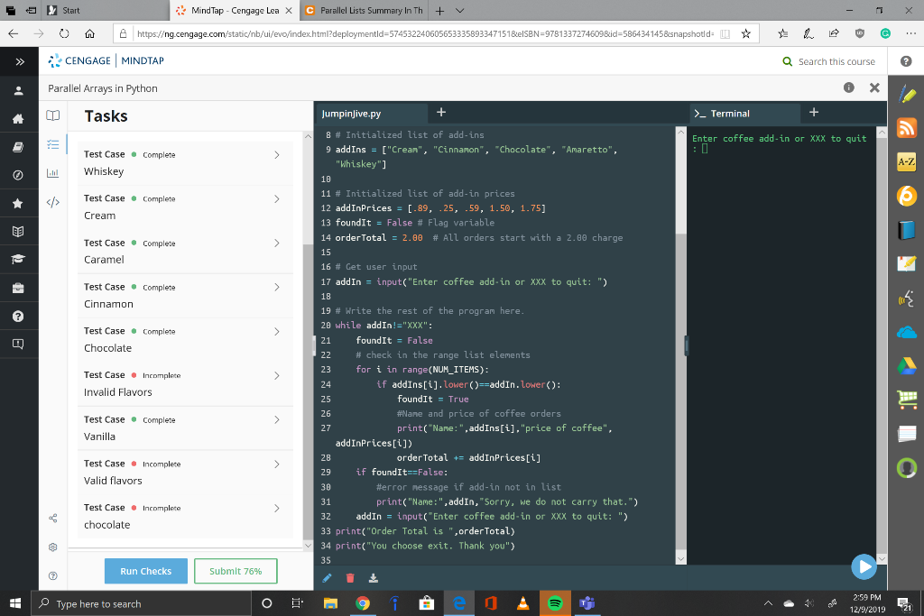Open the book instructions icon in Tasks panel
The image size is (924, 616).
[53, 115]
